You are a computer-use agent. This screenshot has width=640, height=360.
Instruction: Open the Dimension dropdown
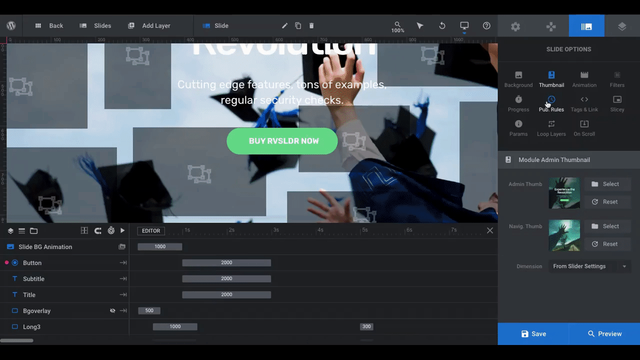589,266
